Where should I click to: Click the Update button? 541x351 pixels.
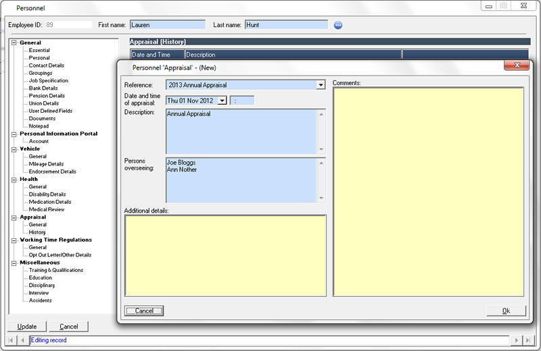click(x=27, y=327)
